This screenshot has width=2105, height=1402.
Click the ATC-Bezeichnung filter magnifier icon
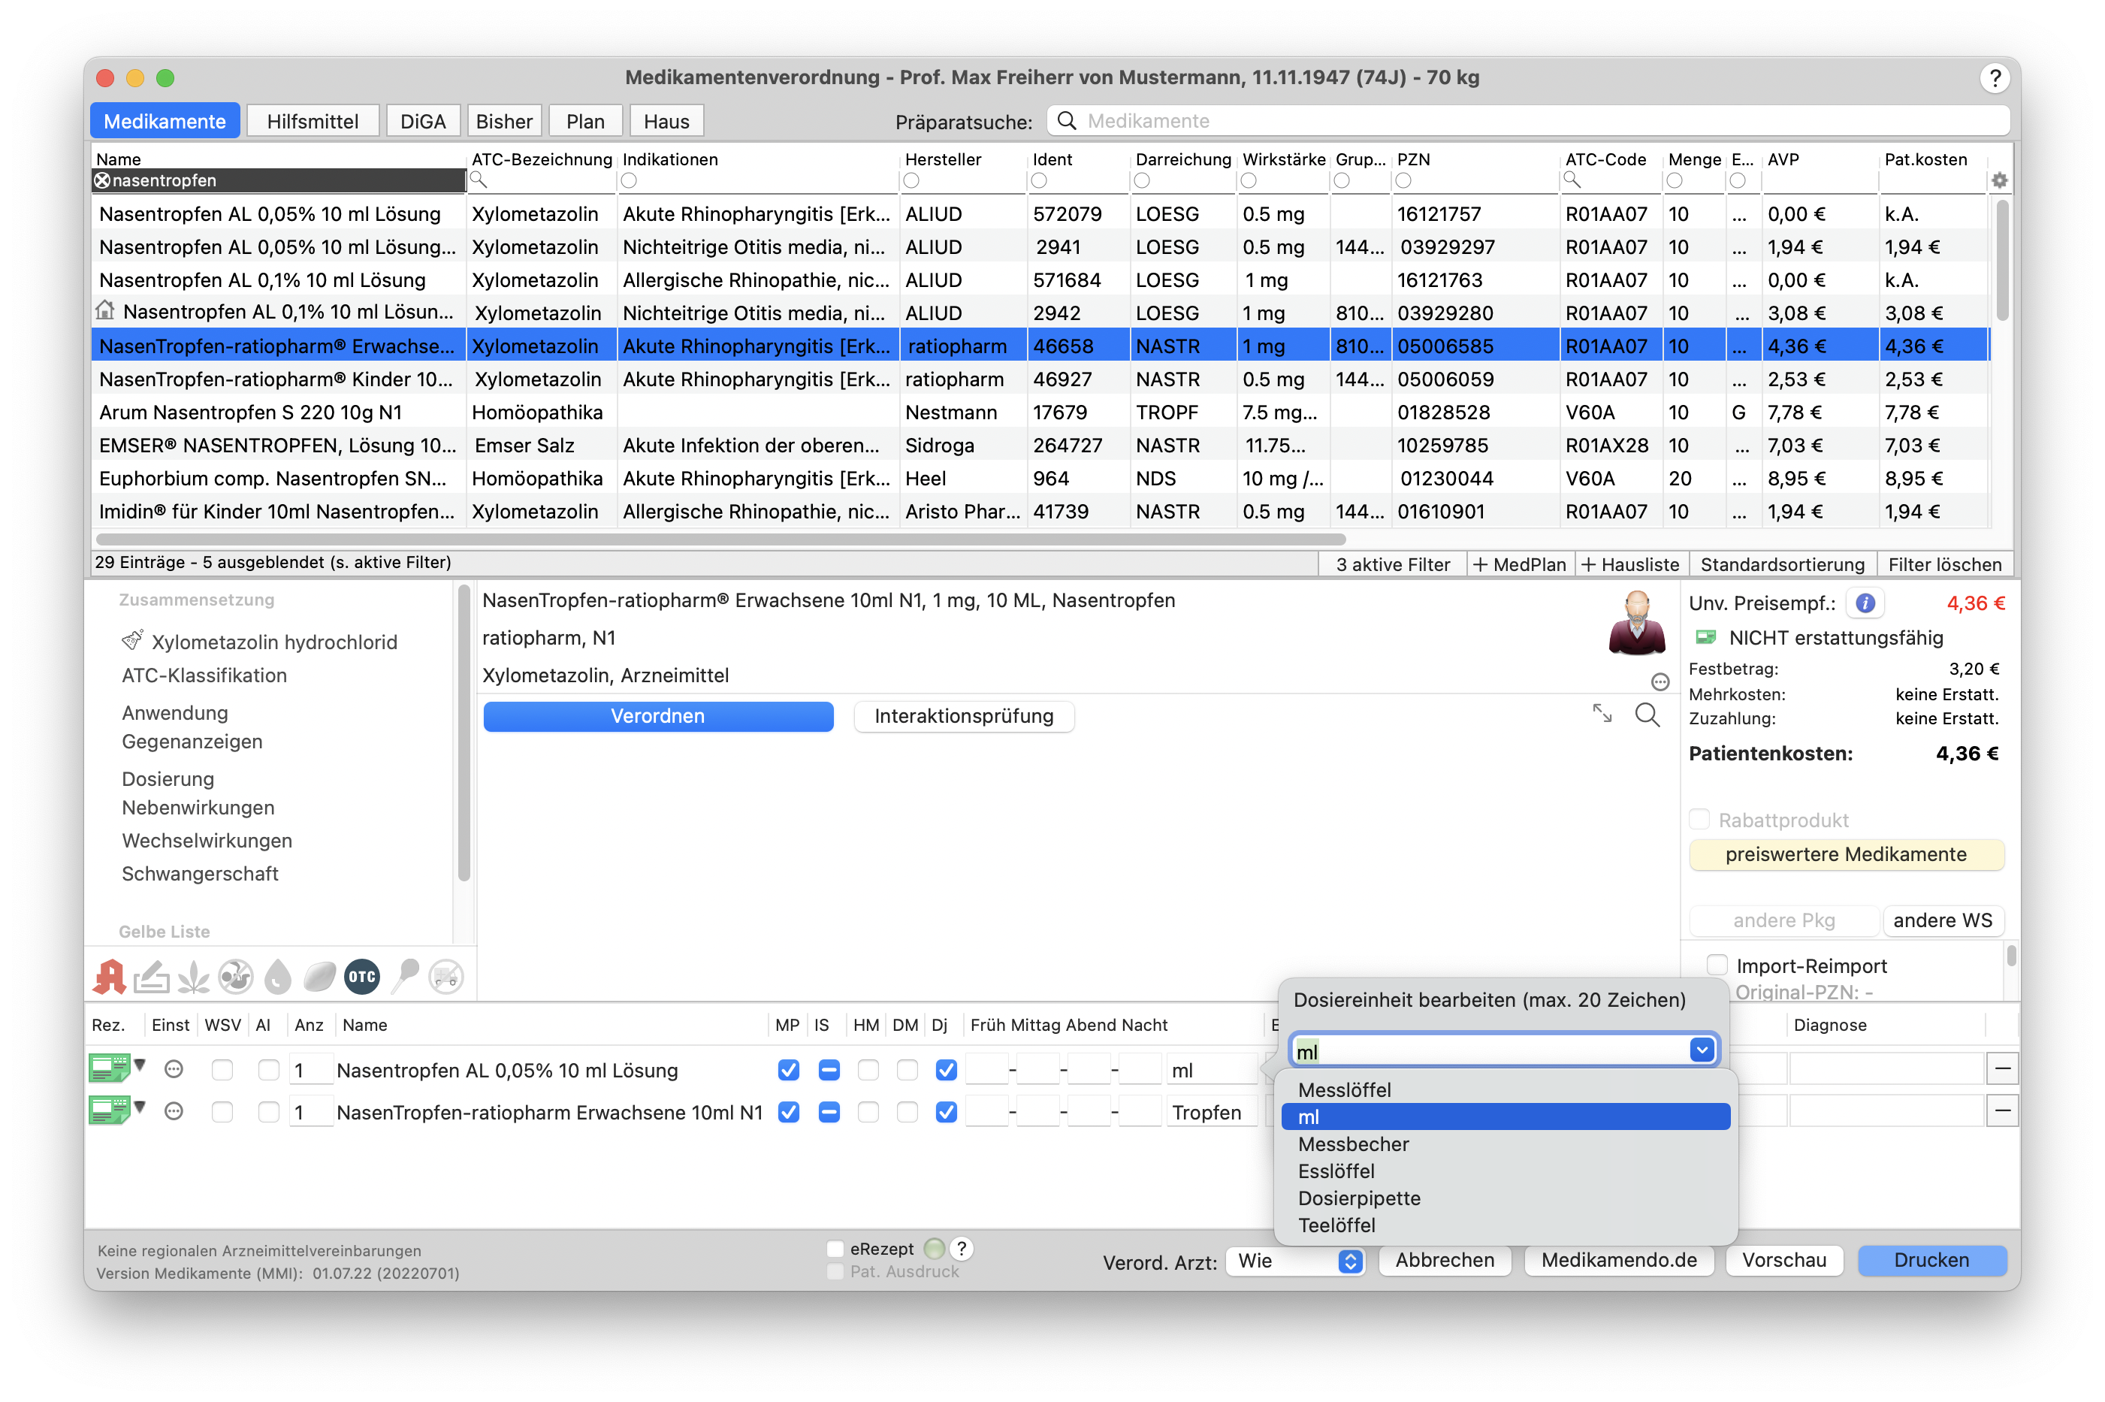tap(479, 180)
